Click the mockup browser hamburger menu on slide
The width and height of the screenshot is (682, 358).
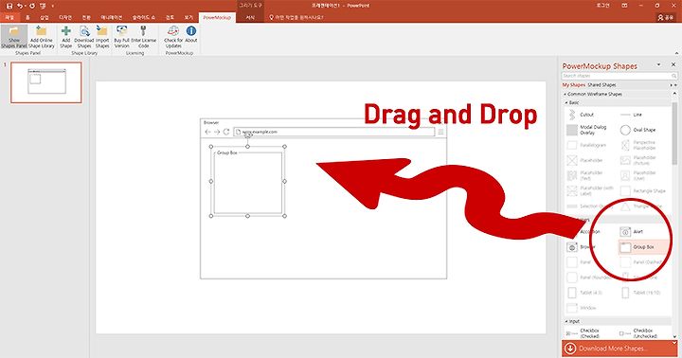coord(440,132)
